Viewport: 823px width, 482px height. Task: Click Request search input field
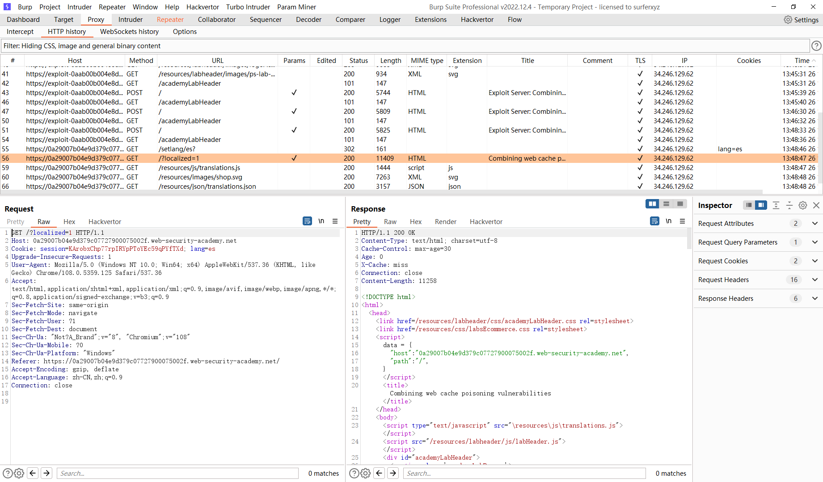click(x=177, y=474)
